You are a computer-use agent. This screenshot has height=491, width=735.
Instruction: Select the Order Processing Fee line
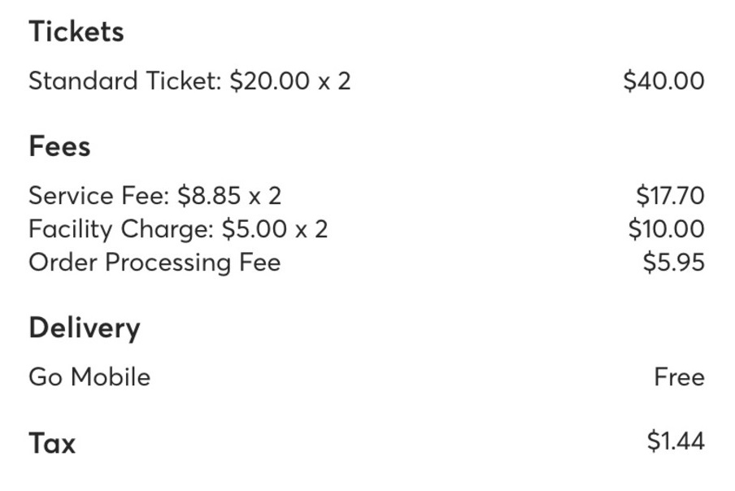point(154,263)
